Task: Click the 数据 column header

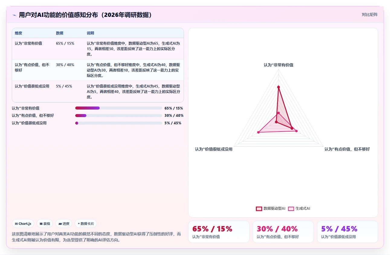Action: point(60,33)
